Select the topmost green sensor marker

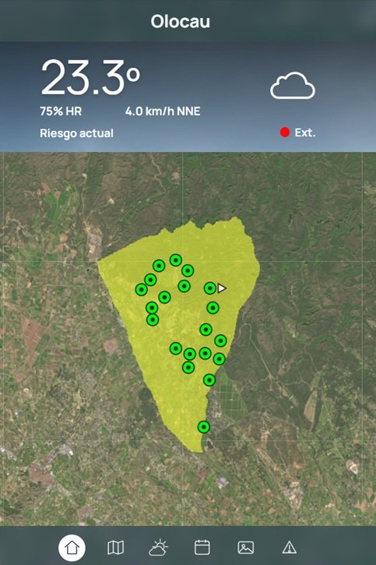[176, 260]
